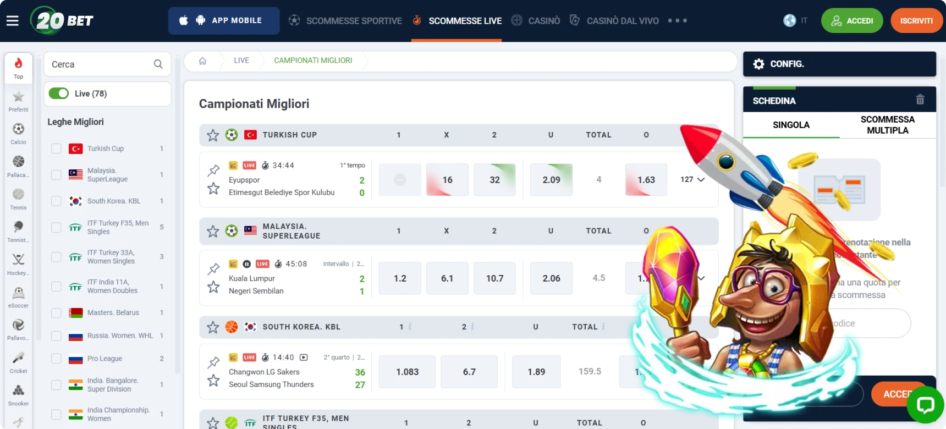Select odds 32 for Etimesgut win
This screenshot has width=946, height=429.
coord(495,180)
